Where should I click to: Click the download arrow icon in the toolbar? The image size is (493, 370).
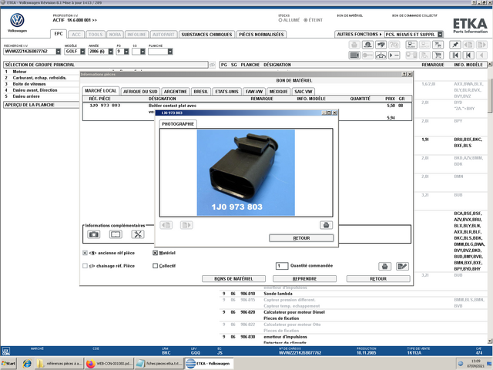point(381,55)
